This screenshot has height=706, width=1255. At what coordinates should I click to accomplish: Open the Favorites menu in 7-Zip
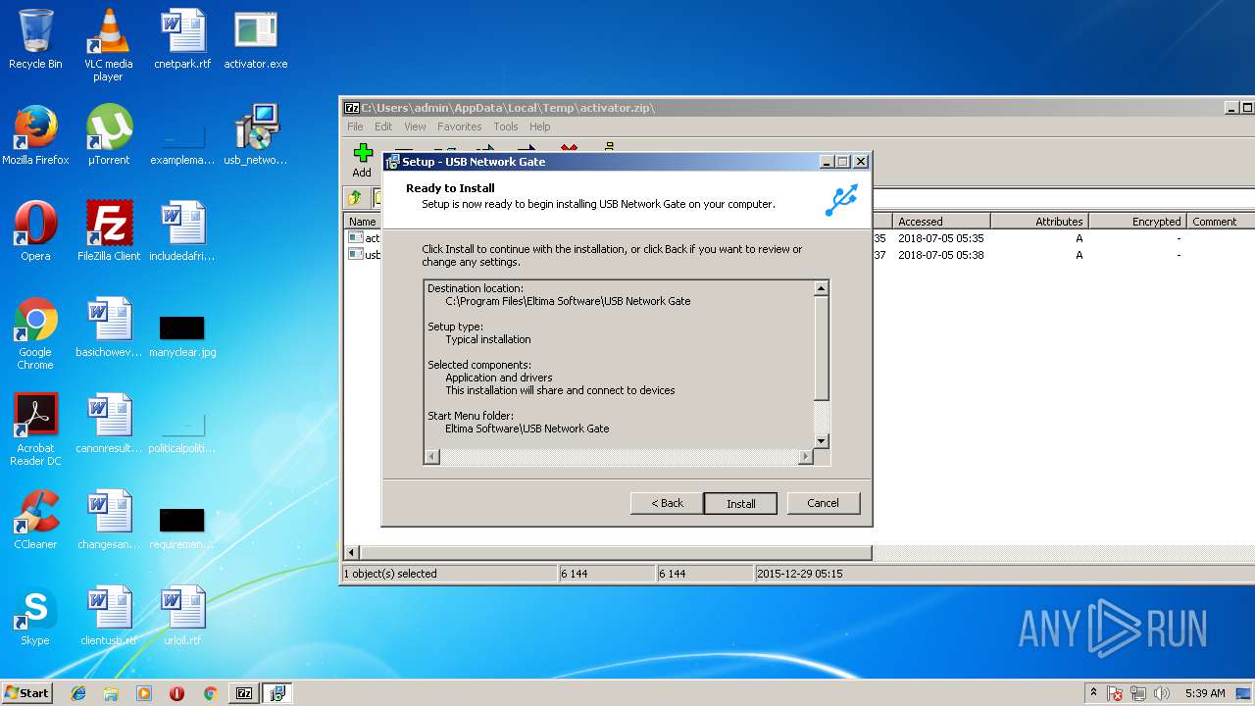459,126
